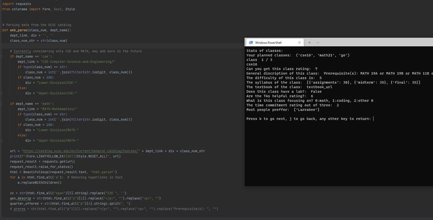Click 'class 1 / 3' in the terminal output
The height and width of the screenshot is (220, 433).
259,60
